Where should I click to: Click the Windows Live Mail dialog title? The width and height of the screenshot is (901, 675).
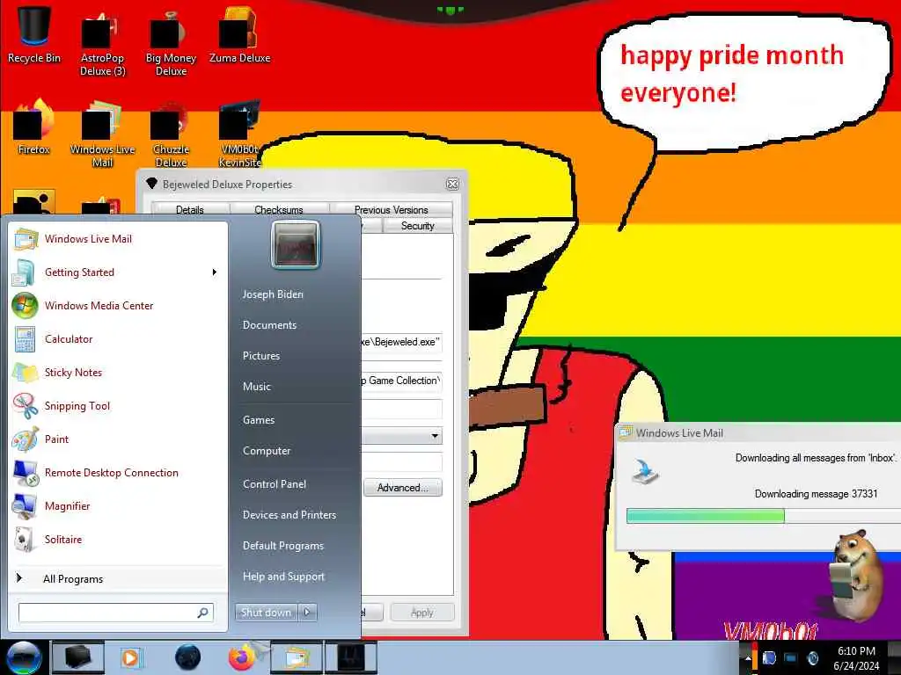pos(679,433)
